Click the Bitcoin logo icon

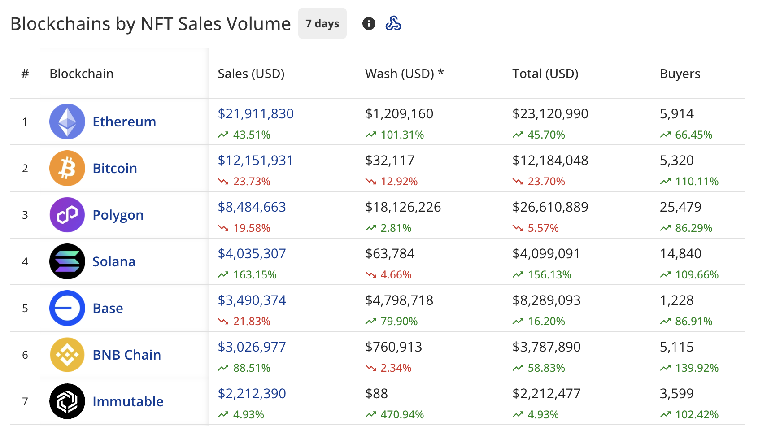click(67, 168)
